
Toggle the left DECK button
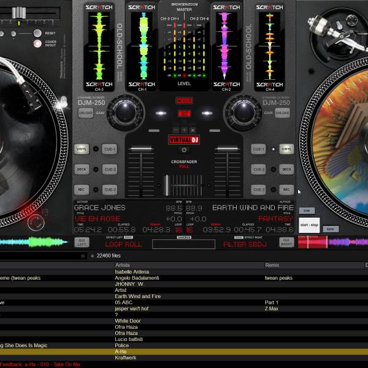click(82, 169)
